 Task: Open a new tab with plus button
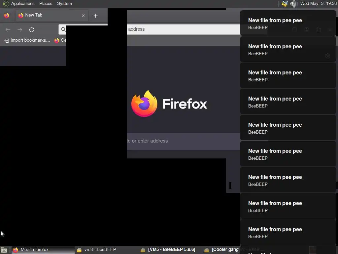(95, 16)
